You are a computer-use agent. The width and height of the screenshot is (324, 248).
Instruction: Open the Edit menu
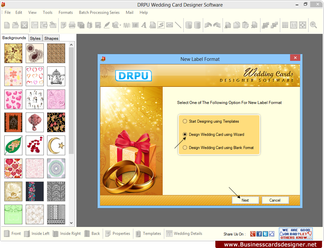coord(18,12)
